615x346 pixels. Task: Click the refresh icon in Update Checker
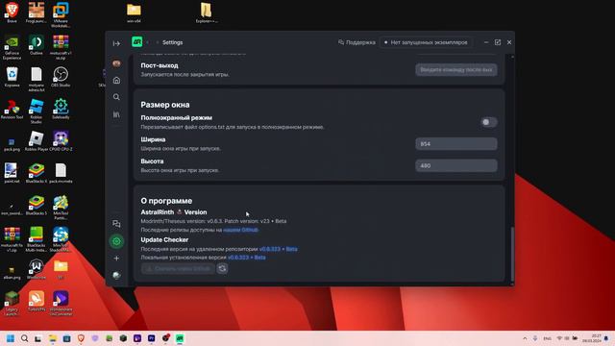(222, 269)
